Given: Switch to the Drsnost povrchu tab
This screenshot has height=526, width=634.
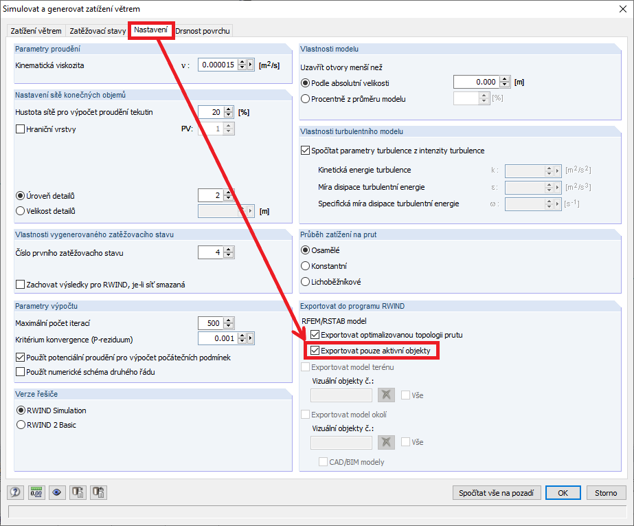Looking at the screenshot, I should click(203, 31).
